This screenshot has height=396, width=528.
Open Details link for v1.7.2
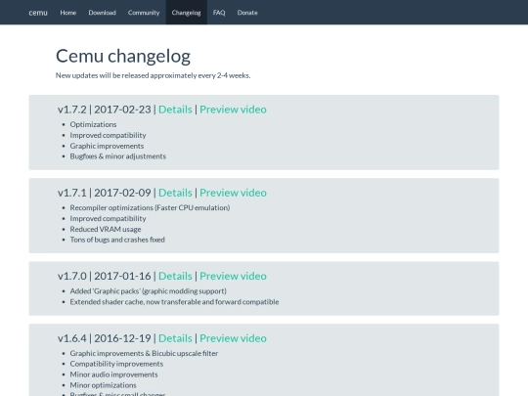[175, 110]
